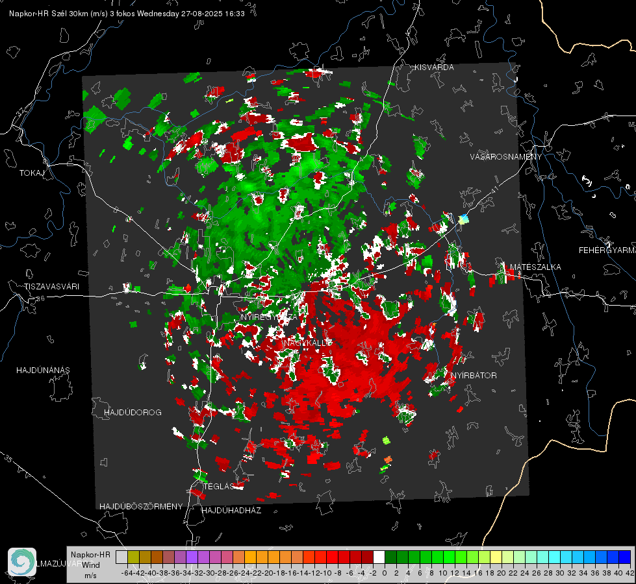Pick the deep blue swatch above 42

click(625, 557)
